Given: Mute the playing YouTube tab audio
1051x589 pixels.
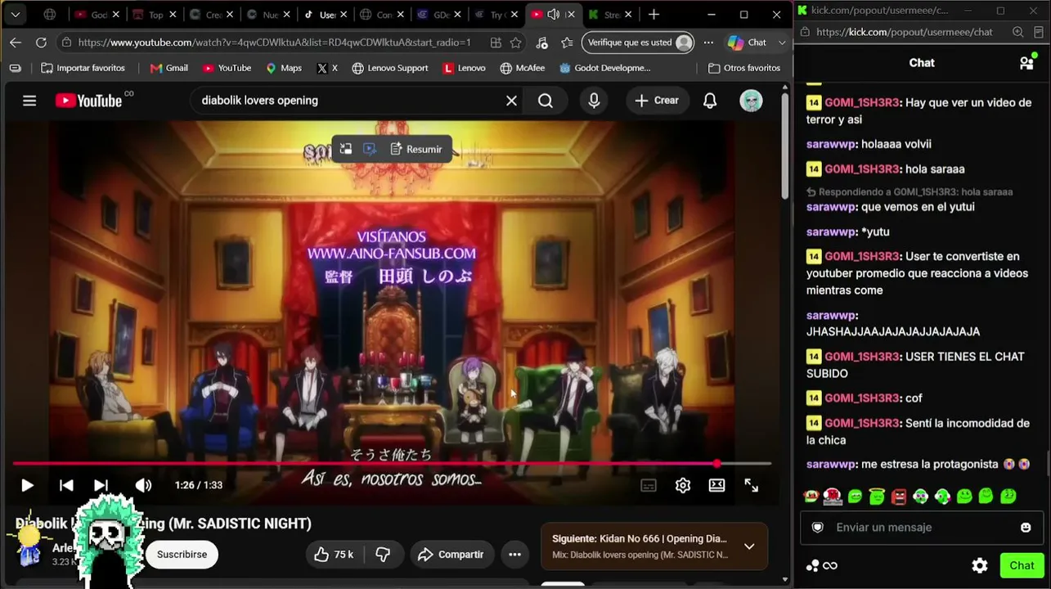Looking at the screenshot, I should (554, 15).
